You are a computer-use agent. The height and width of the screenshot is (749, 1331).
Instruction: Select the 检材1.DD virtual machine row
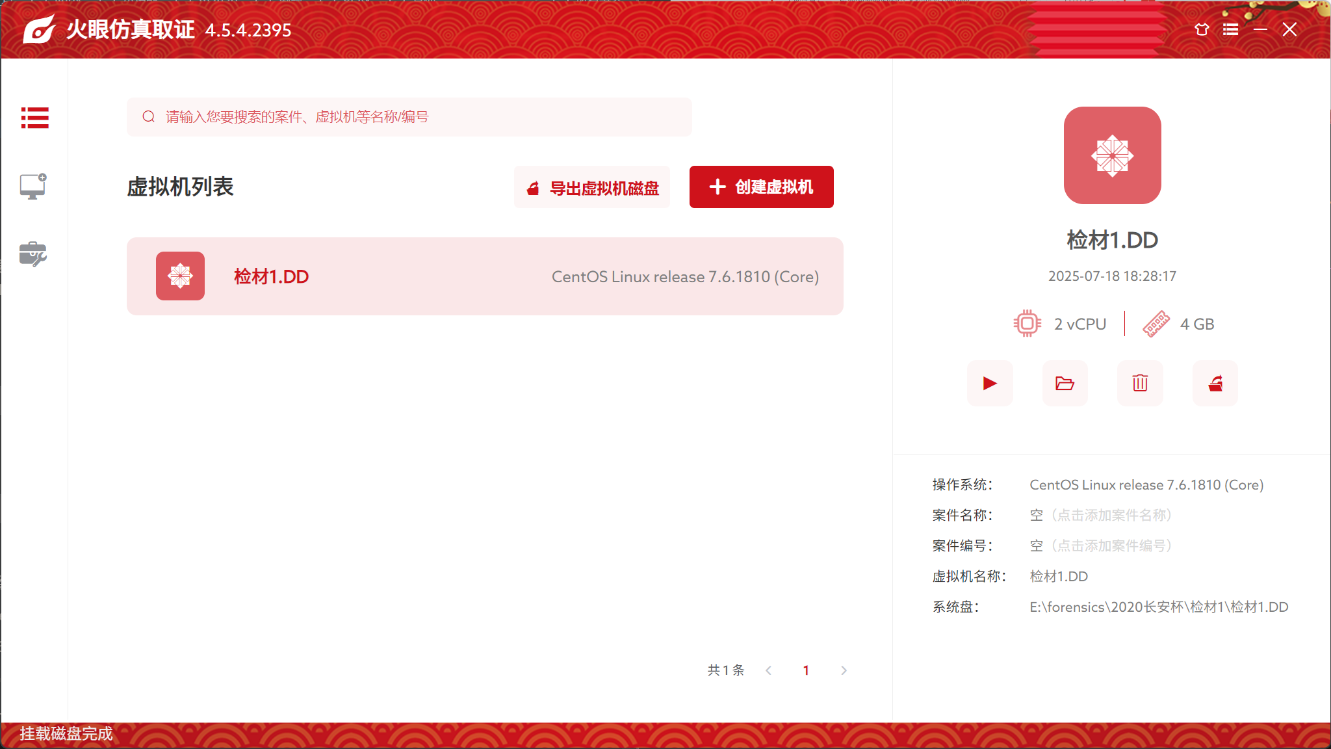[485, 276]
